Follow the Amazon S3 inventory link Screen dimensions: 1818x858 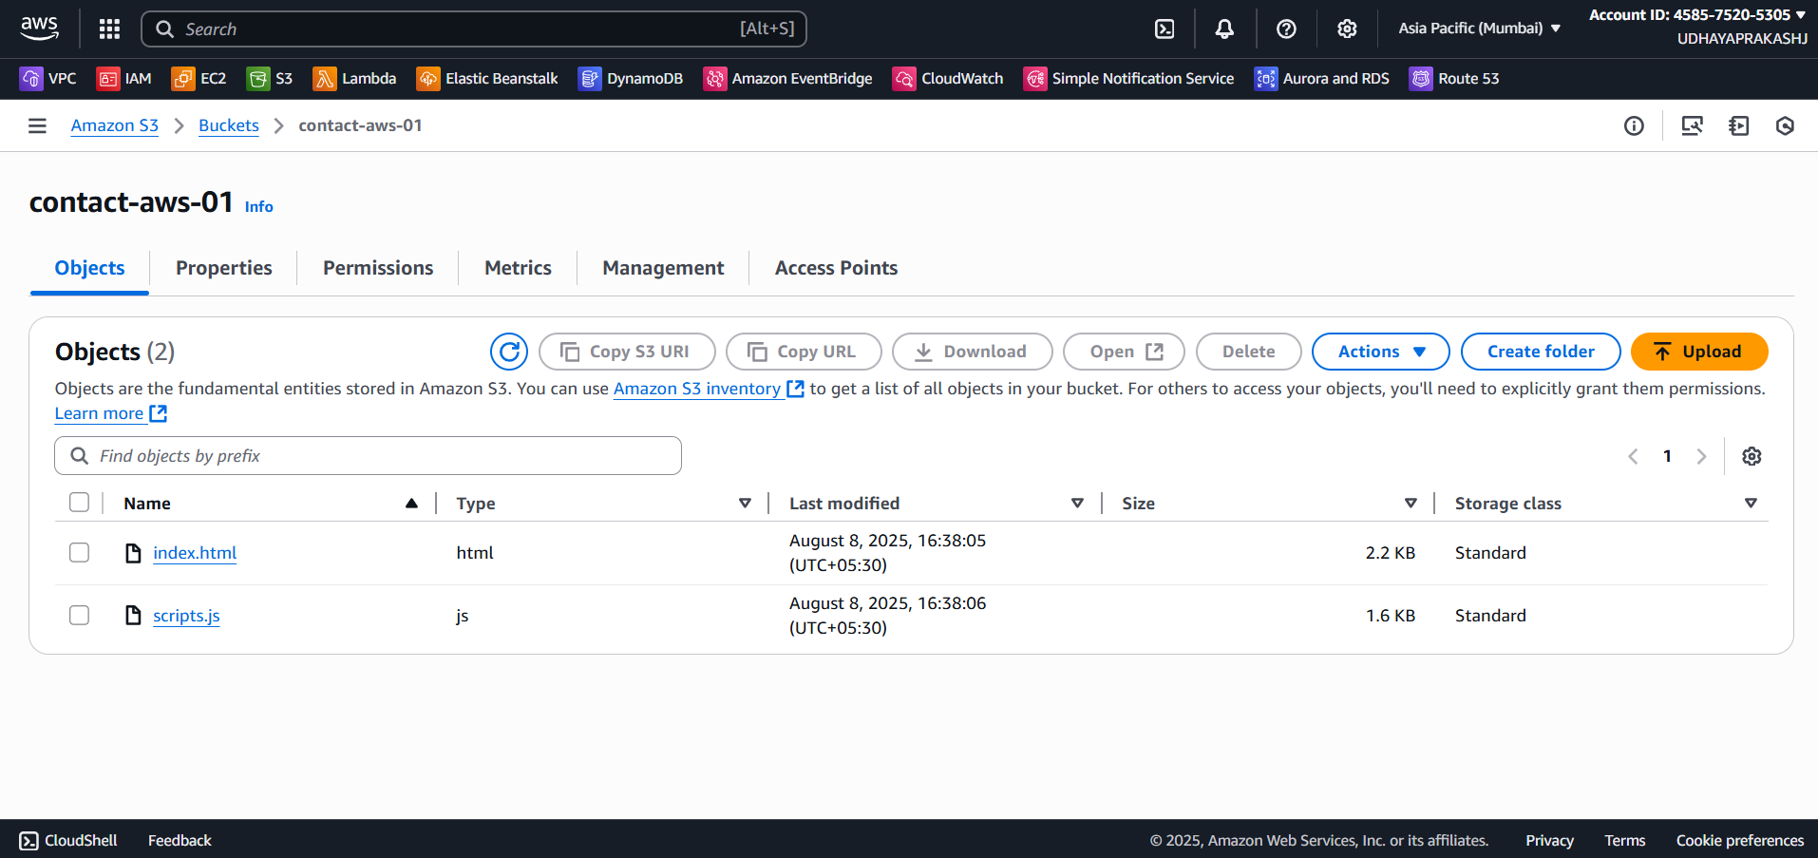coord(709,389)
